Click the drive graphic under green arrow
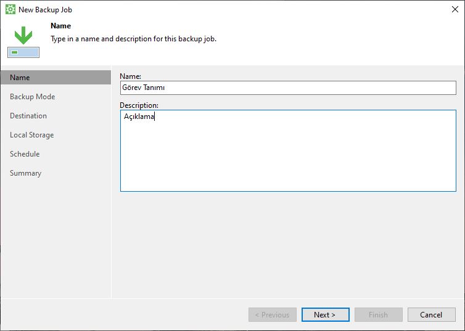Screen dimensions: 465x331 pyautogui.click(x=23, y=52)
